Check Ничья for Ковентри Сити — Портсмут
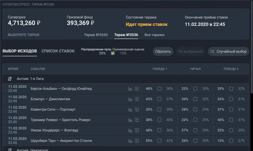Screen dimensions: 253x151 click(x=195, y=109)
